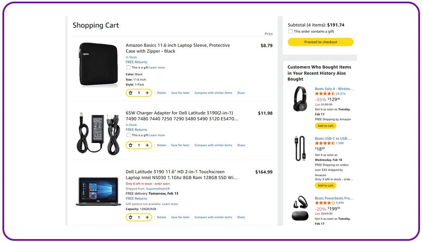Save the laptop sleeve for later

tap(180, 92)
